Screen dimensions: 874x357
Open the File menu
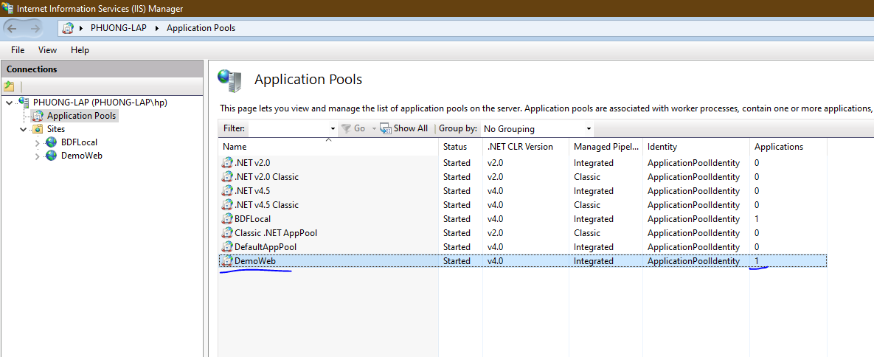18,49
